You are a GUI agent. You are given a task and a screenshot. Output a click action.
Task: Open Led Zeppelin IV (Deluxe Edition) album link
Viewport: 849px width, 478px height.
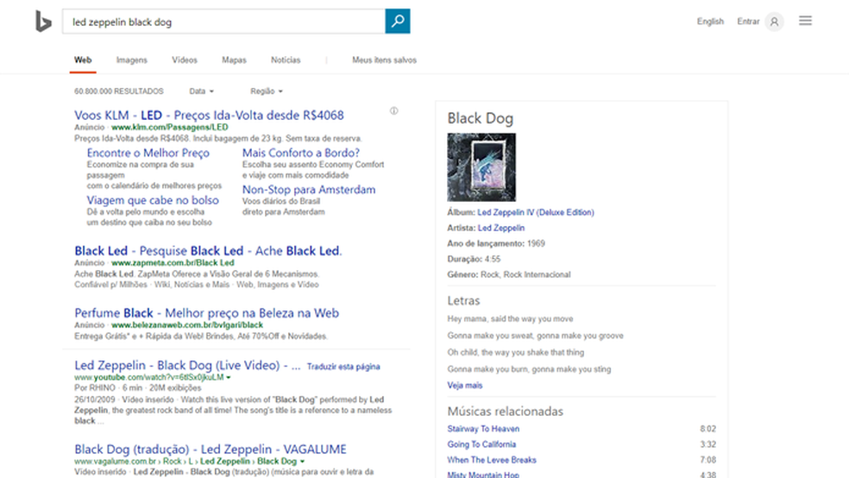tap(536, 213)
